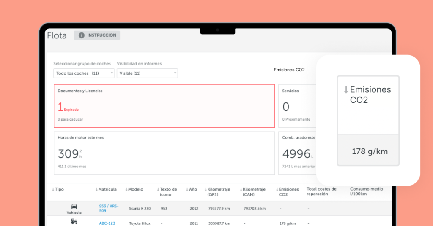Open the Todo los coches group dropdown
This screenshot has width=433, height=226.
pyautogui.click(x=84, y=73)
